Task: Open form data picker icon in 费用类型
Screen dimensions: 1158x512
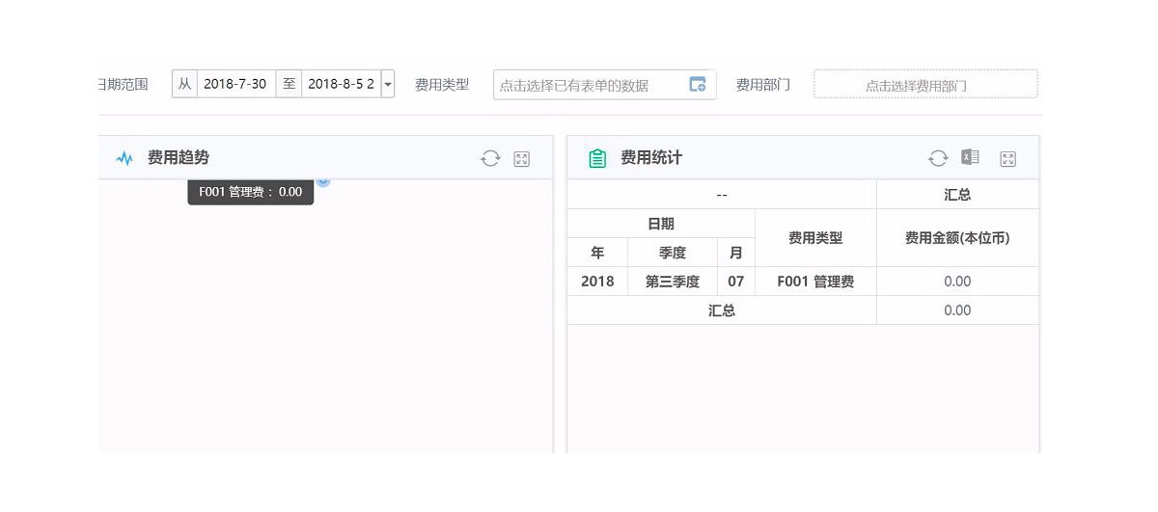Action: click(697, 84)
